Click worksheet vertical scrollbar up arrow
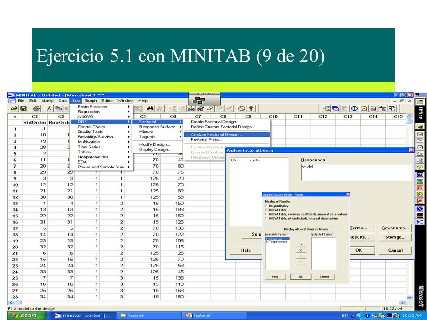Viewport: 427px width, 320px height. [x=409, y=116]
